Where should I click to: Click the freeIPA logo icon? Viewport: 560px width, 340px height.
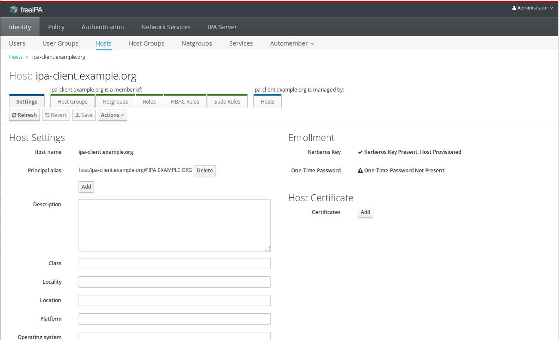click(14, 9)
